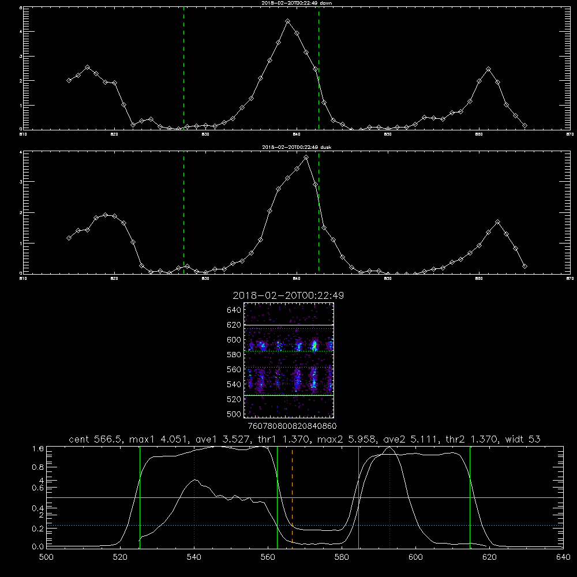Click 'widt 53' in the bottom plot title
577x577 pixels.
pyautogui.click(x=523, y=439)
